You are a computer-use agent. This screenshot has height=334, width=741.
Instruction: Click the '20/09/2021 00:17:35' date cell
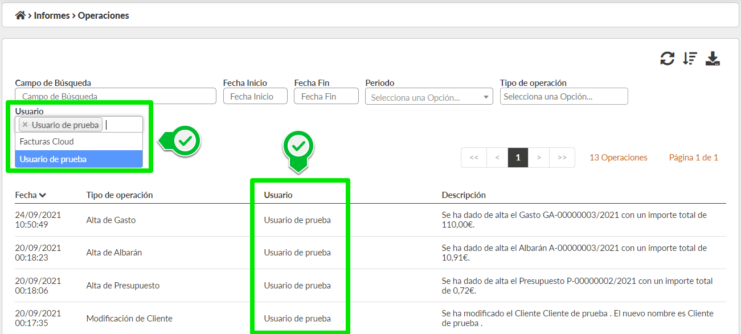38,319
